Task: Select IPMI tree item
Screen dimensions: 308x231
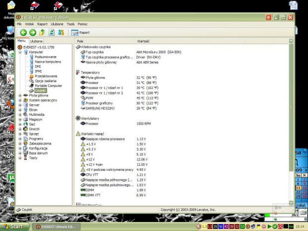Action: [x=38, y=72]
